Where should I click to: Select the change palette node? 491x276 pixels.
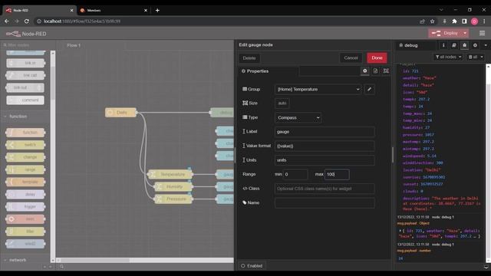pos(25,157)
